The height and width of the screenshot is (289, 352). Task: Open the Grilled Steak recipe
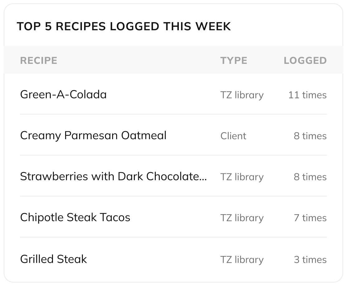[x=54, y=259]
